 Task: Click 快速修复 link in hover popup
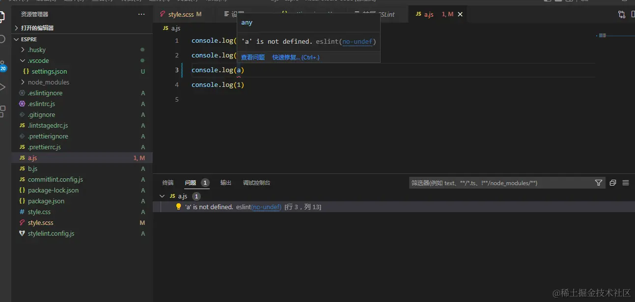pyautogui.click(x=296, y=57)
